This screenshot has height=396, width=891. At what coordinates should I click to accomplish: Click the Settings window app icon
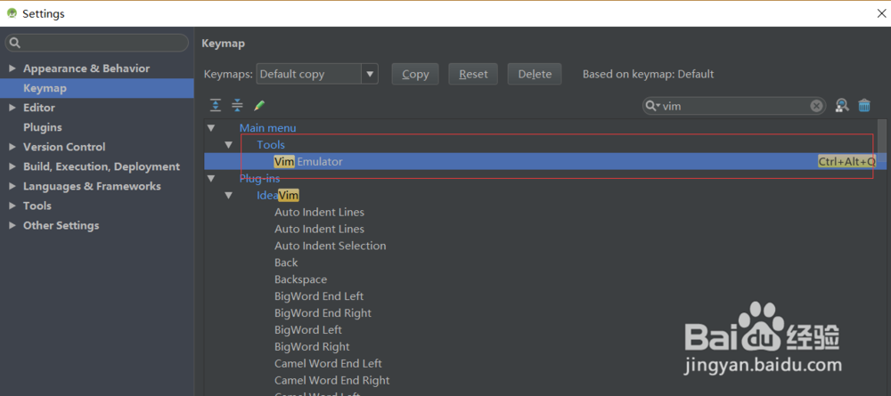[12, 13]
